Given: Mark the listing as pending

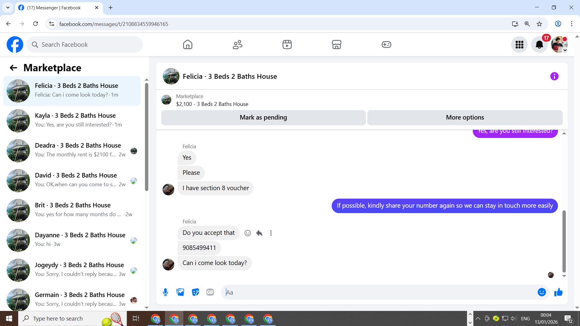Looking at the screenshot, I should [x=263, y=117].
